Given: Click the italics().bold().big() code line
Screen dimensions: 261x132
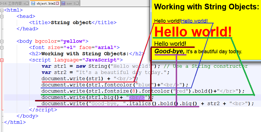Looking at the screenshot, I should point(148,103).
